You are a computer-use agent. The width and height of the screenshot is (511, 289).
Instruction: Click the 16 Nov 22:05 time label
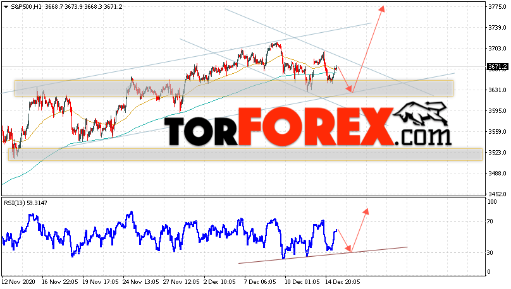click(60, 282)
